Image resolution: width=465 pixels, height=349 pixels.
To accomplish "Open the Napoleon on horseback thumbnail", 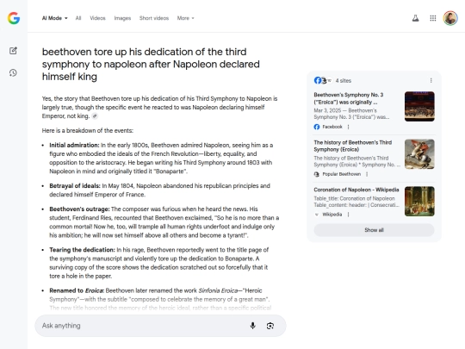I will coord(419,154).
